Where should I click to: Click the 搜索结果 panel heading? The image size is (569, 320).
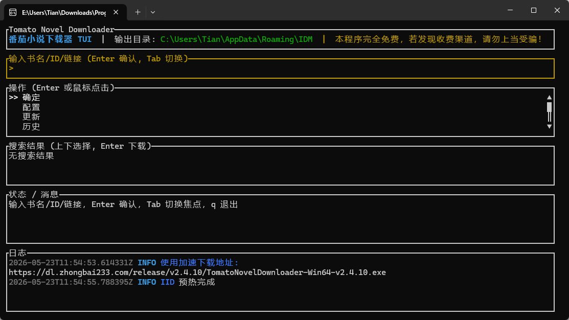coord(80,146)
